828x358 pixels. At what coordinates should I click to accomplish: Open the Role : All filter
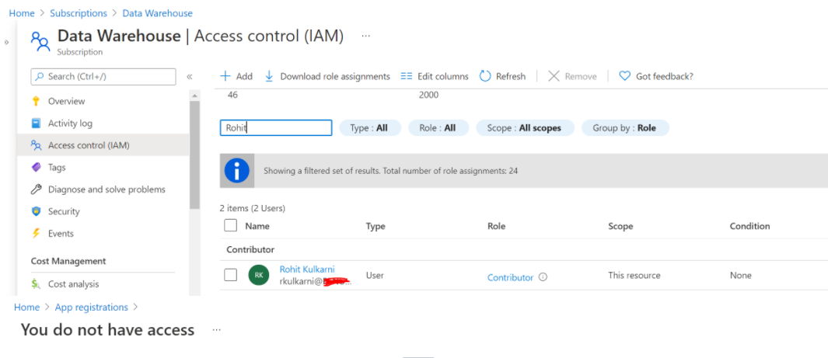click(x=438, y=128)
